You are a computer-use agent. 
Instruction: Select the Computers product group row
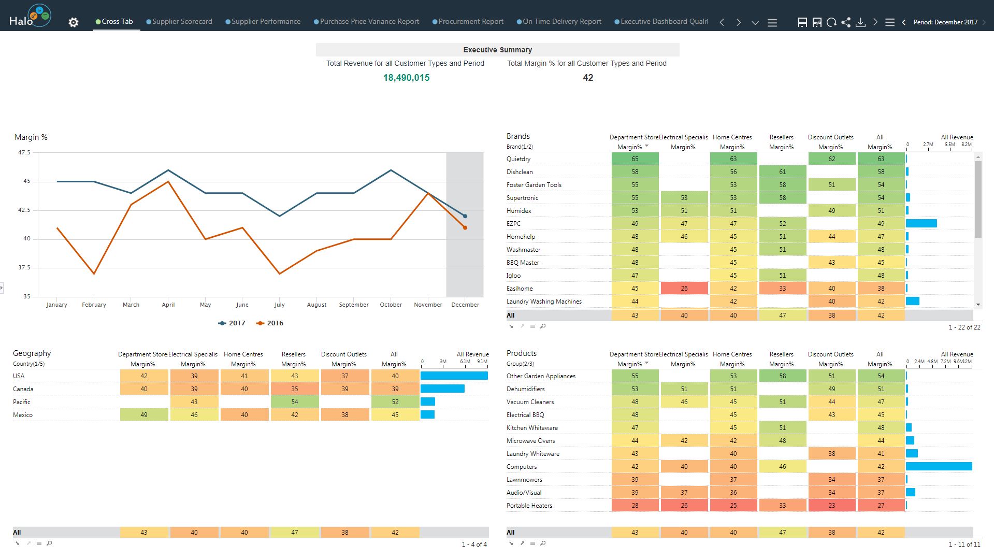(740, 467)
